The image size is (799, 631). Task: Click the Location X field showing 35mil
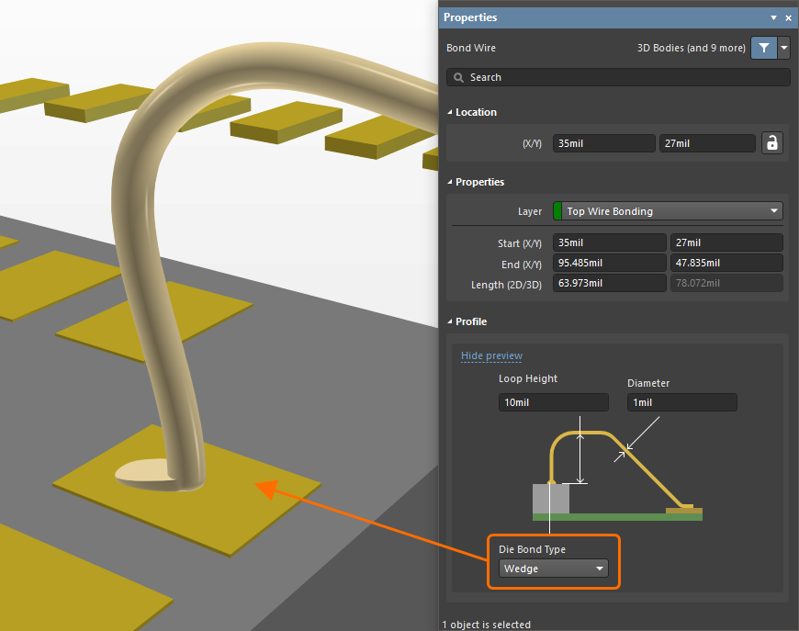603,143
